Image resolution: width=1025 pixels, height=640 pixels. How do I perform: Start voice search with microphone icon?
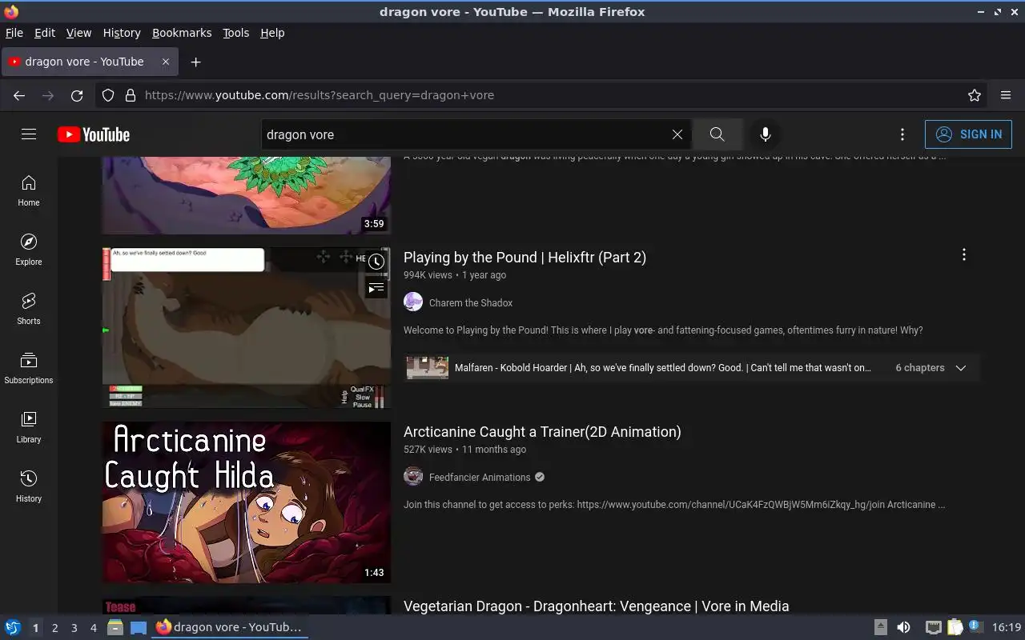(x=765, y=134)
